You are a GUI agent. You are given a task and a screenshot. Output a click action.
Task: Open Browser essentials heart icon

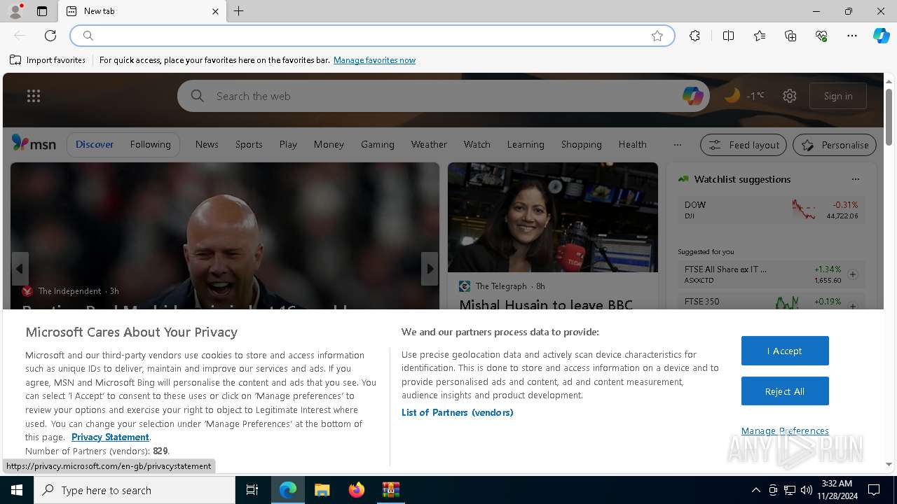click(821, 36)
